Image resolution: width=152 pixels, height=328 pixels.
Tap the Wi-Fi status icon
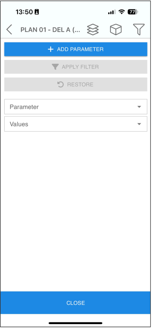pos(122,12)
